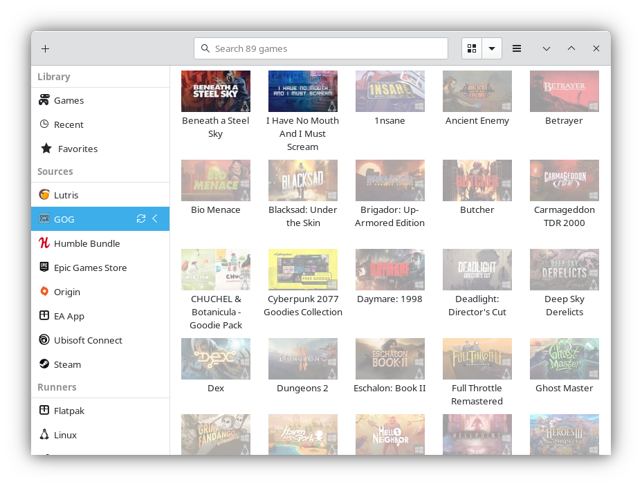Select Bio Menace cover thumbnail
The image size is (642, 486).
point(216,180)
